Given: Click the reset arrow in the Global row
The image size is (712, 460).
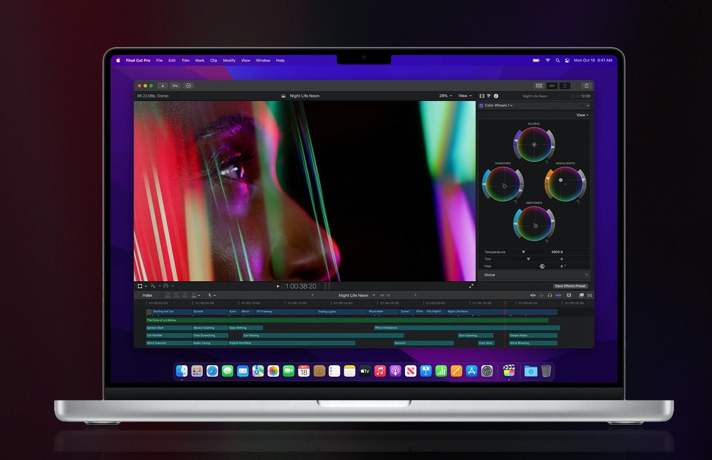Looking at the screenshot, I should click(586, 275).
